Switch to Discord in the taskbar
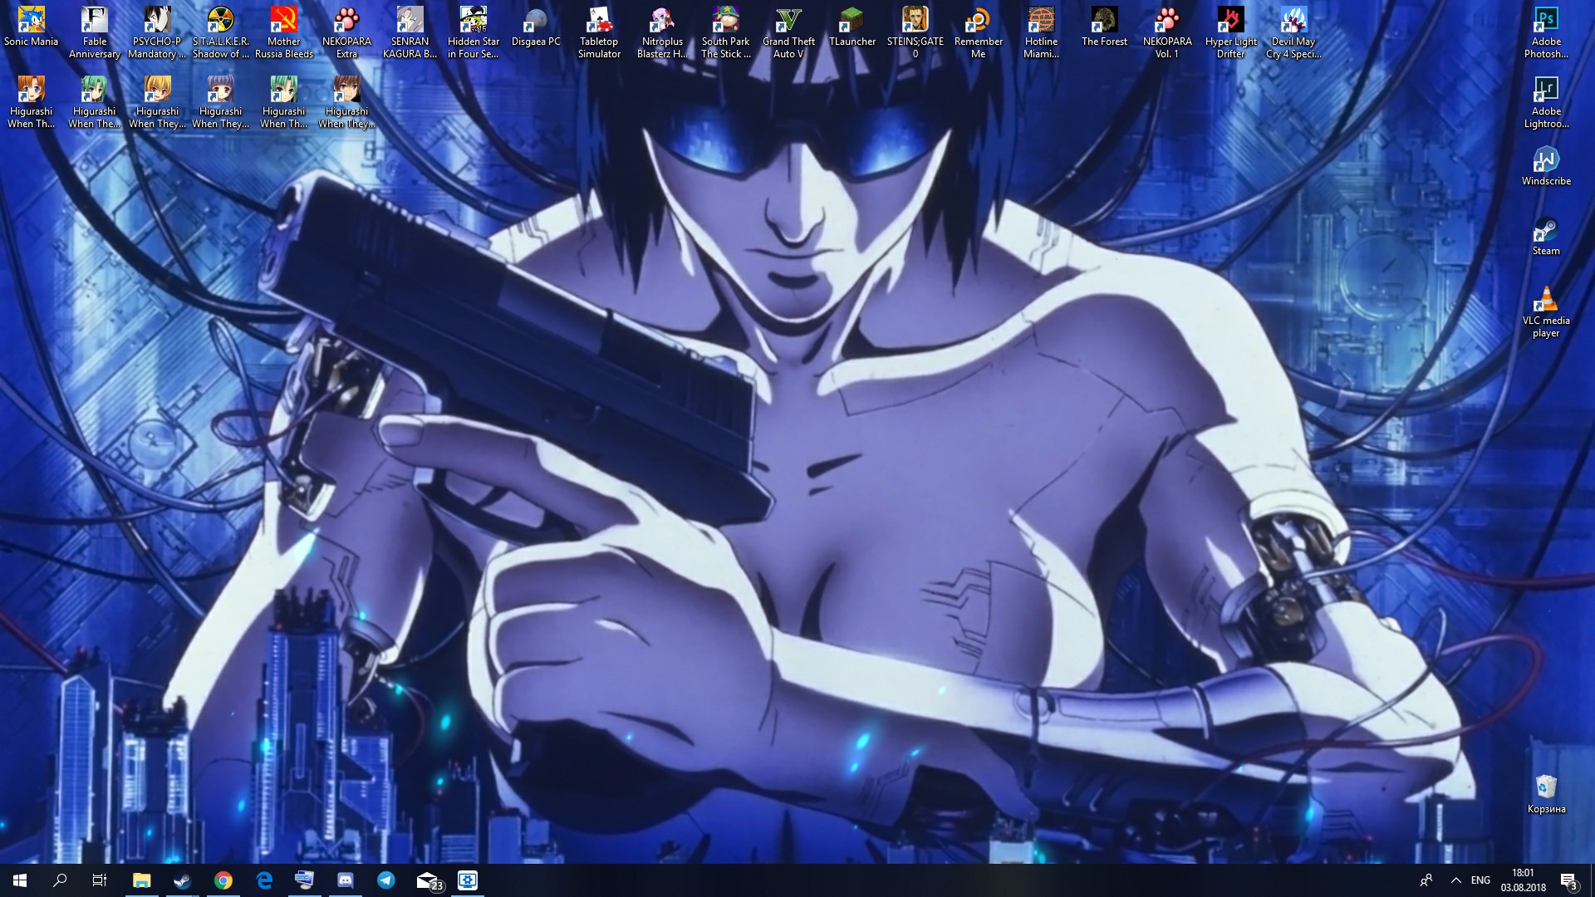This screenshot has width=1595, height=897. pyautogui.click(x=346, y=880)
